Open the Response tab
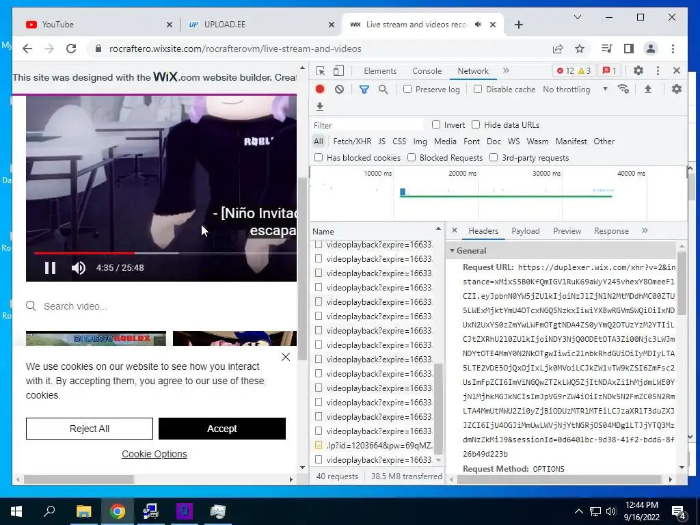700x525 pixels. coord(611,231)
